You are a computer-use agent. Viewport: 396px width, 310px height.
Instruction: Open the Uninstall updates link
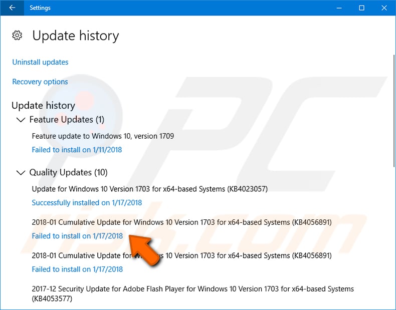(40, 62)
